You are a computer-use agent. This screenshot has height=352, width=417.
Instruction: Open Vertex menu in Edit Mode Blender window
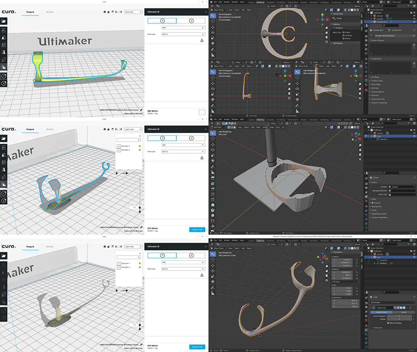[265, 127]
